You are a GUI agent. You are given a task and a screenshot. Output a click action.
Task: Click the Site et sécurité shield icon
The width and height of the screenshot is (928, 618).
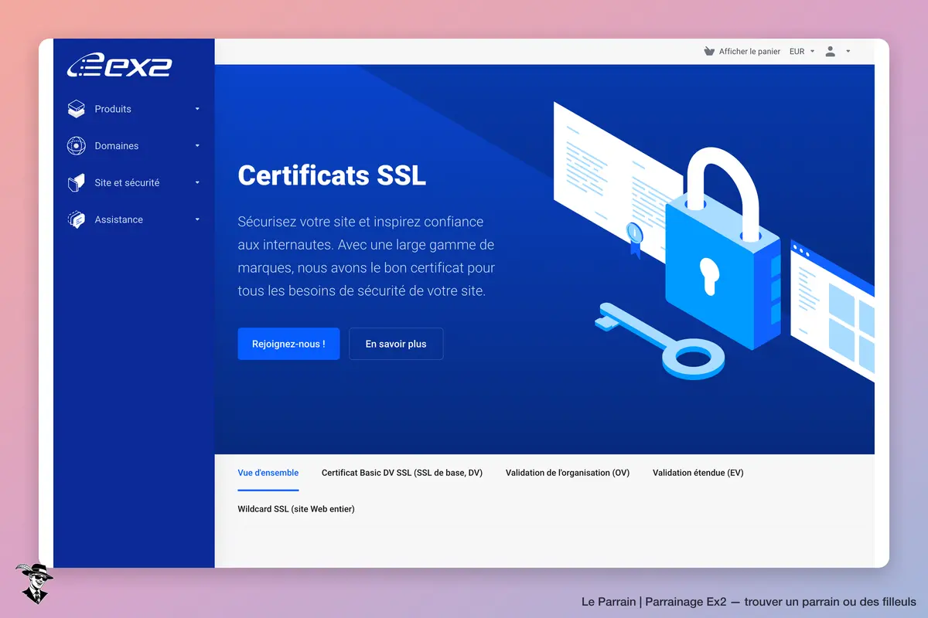coord(76,183)
